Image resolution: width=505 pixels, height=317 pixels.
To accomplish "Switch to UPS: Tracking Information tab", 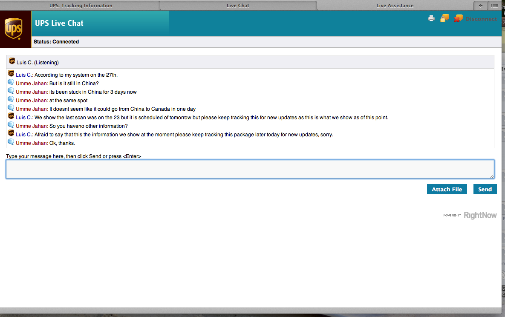I will pos(81,6).
